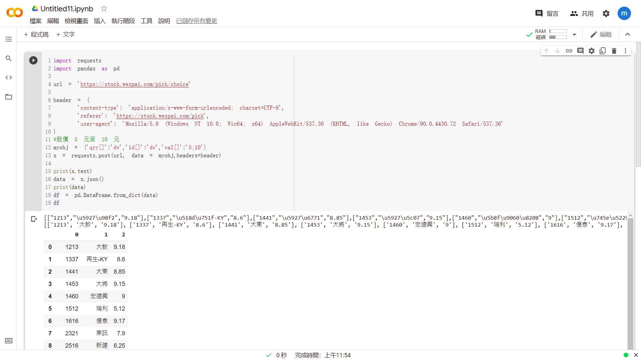Open the 檔案 menu
Screen dimensions: 641x360
[36, 21]
